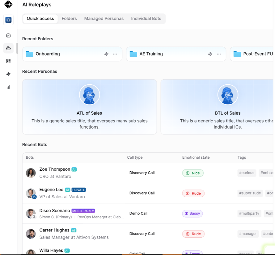The height and width of the screenshot is (255, 275).
Task: Click the AI Roleplays page title
Action: [x=37, y=5]
